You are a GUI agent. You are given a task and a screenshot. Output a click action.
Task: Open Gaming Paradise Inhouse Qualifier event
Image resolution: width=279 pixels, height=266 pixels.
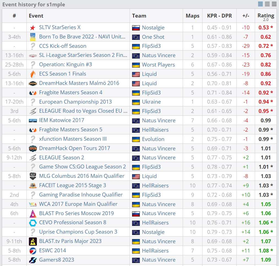(81, 195)
